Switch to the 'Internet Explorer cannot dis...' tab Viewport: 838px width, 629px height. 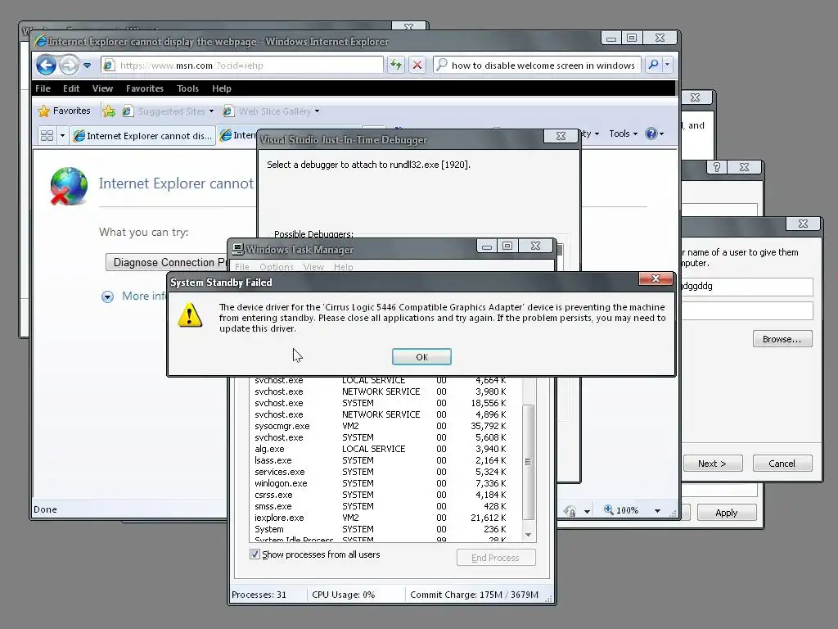(142, 136)
